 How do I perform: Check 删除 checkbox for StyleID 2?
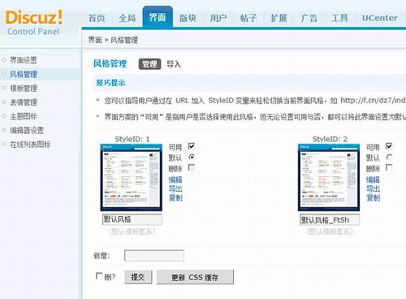pyautogui.click(x=389, y=167)
